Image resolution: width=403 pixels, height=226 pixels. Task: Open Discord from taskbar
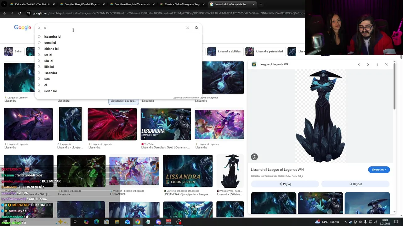[158, 222]
